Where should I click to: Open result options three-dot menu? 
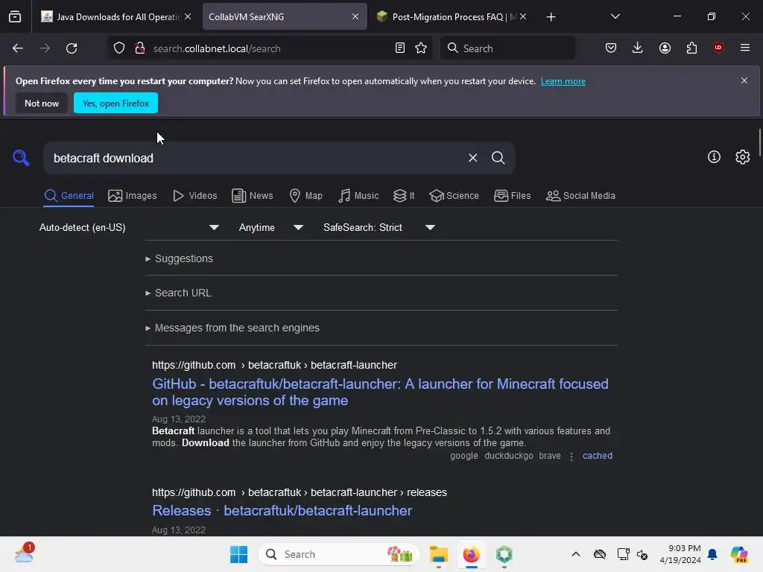[572, 457]
